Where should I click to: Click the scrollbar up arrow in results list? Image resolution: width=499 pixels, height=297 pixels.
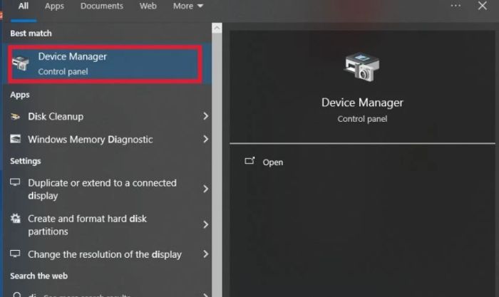(217, 28)
